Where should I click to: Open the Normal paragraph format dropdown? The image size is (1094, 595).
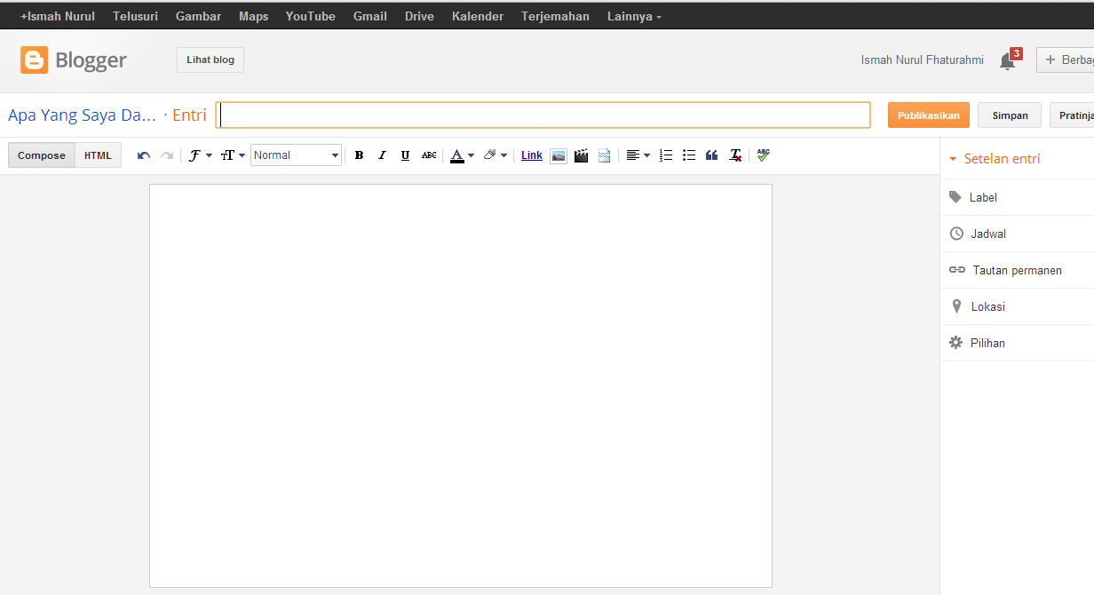pyautogui.click(x=296, y=155)
